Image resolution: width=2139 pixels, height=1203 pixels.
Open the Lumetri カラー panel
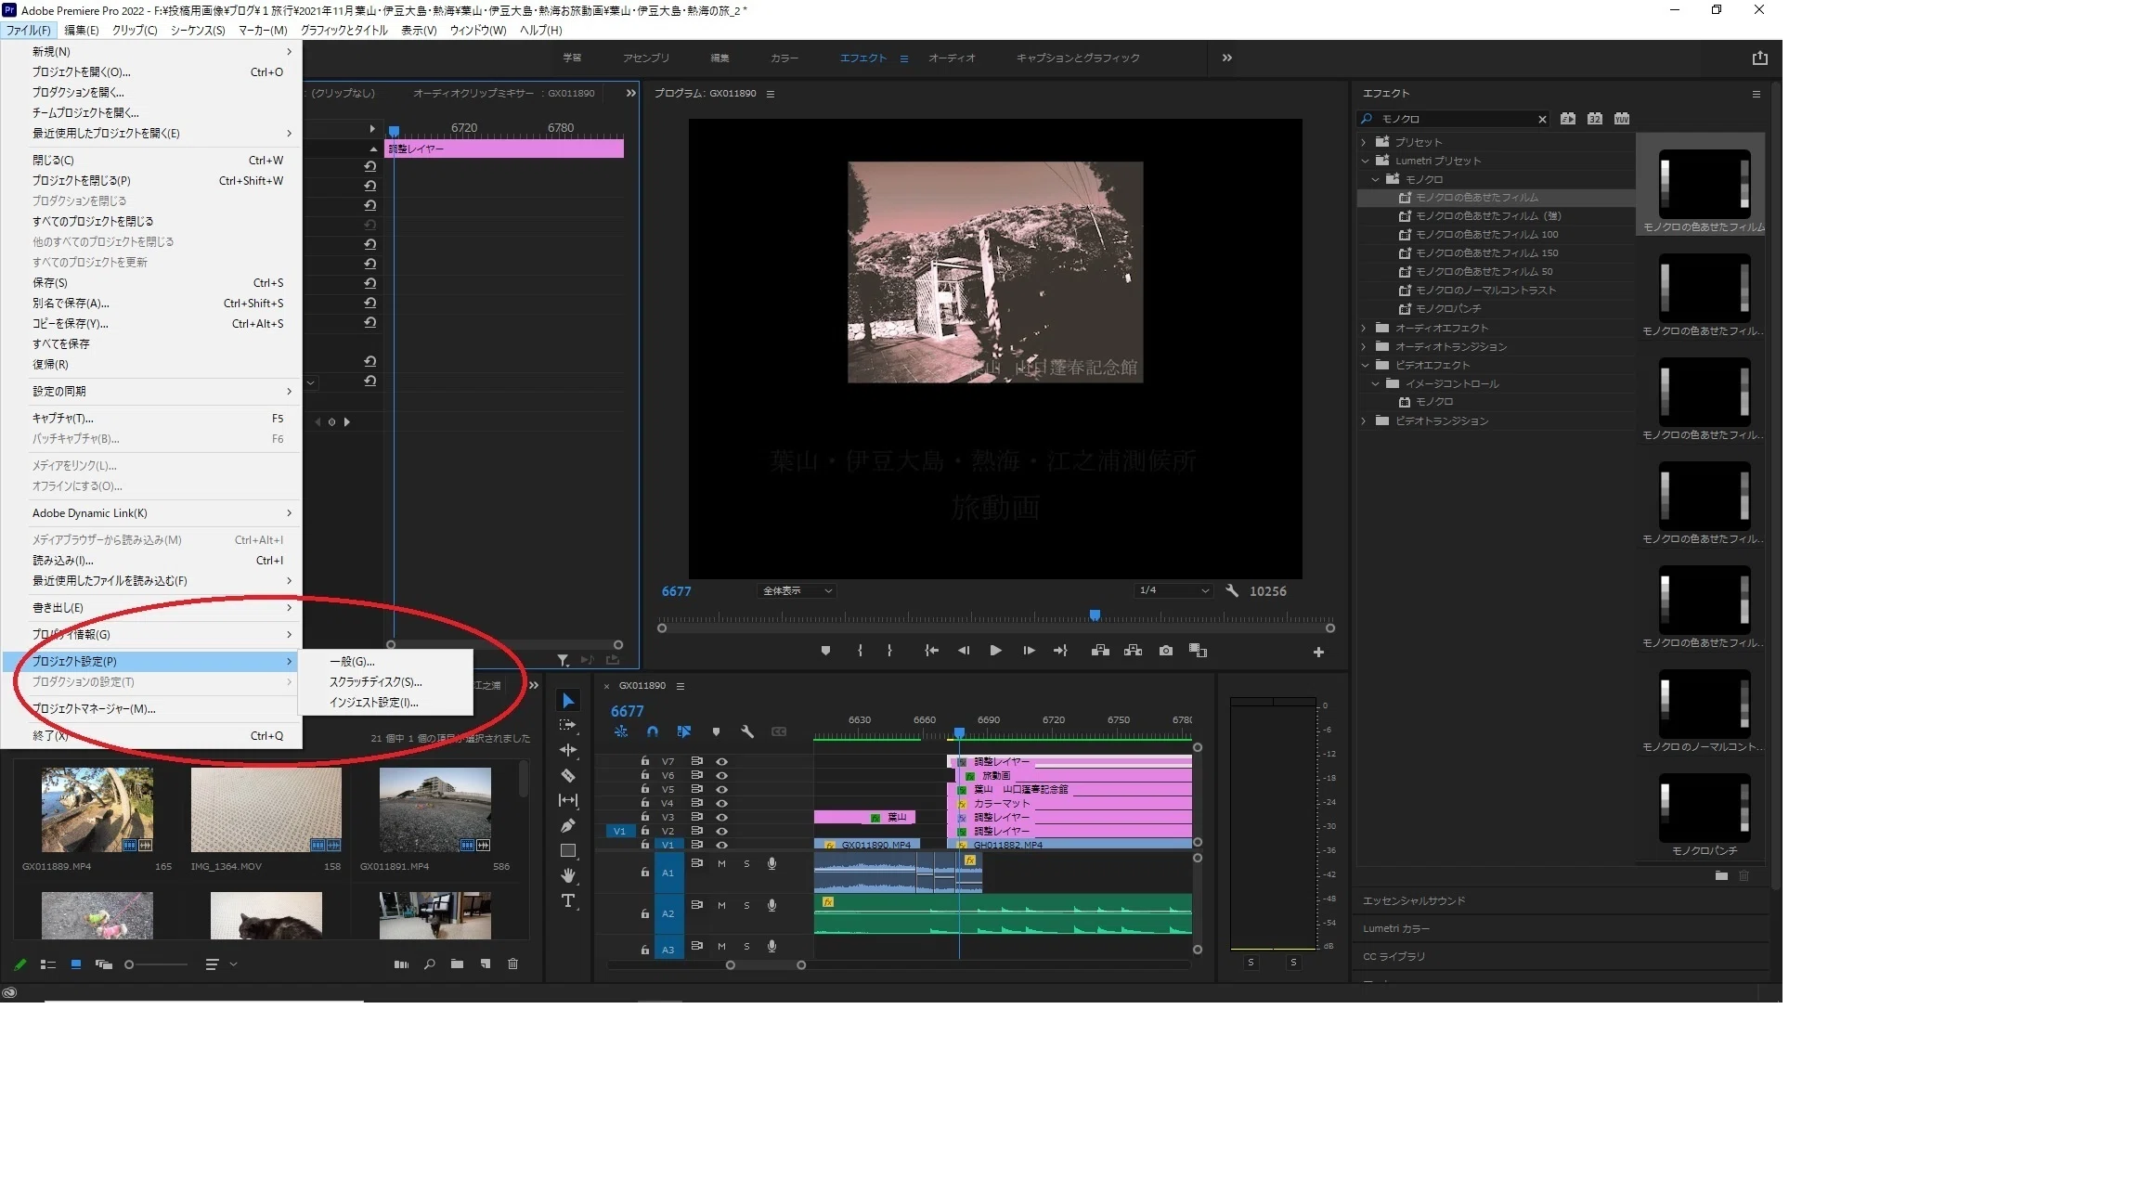click(x=1396, y=928)
